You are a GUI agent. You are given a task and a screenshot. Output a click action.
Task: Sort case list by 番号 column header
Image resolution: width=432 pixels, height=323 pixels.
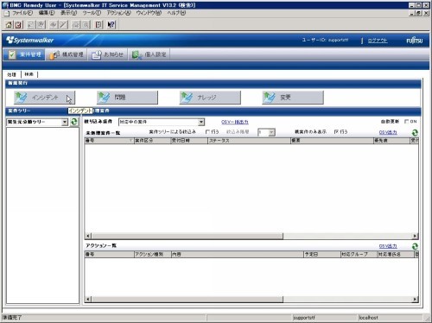click(x=110, y=141)
